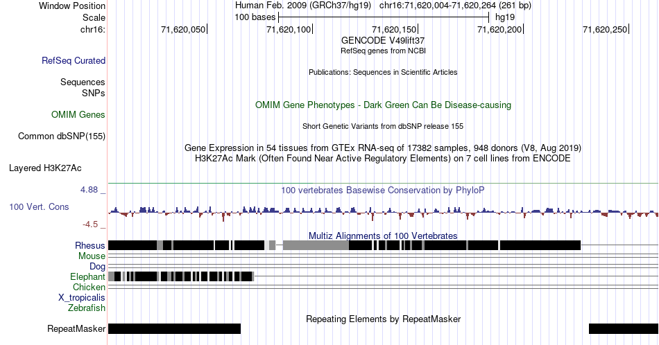Click the GENCODE V49lift37 track title

[x=383, y=41]
